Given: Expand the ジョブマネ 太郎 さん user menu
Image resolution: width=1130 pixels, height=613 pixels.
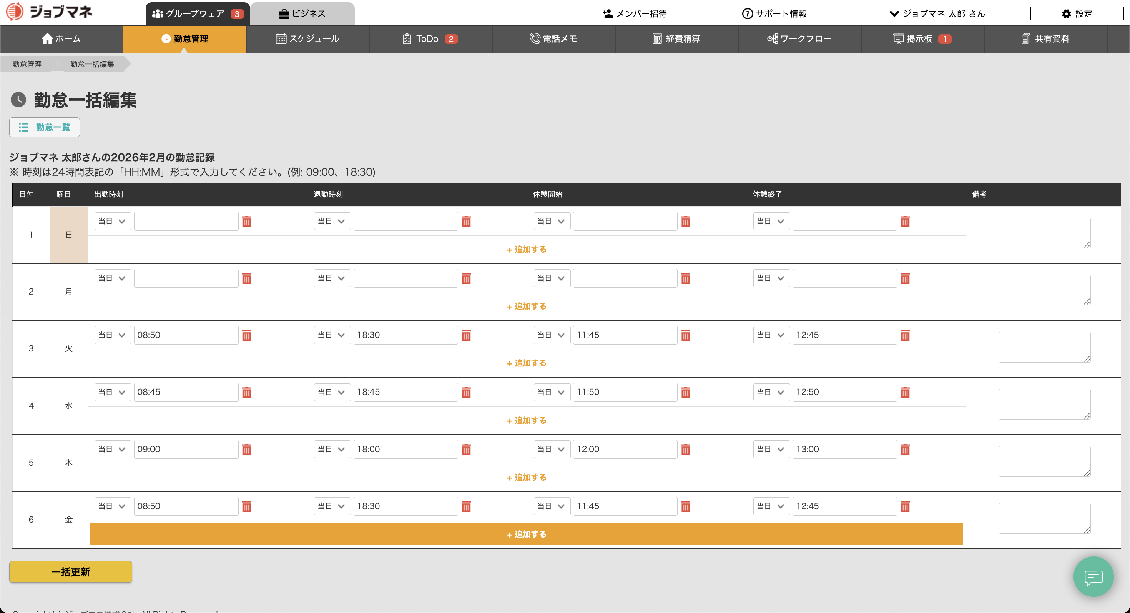Looking at the screenshot, I should (937, 13).
